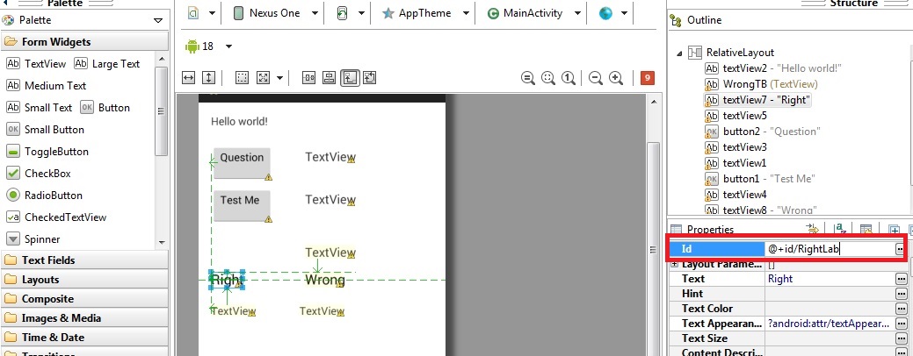The height and width of the screenshot is (356, 913).
Task: Expand the Time & Date palette category
Action: click(83, 338)
